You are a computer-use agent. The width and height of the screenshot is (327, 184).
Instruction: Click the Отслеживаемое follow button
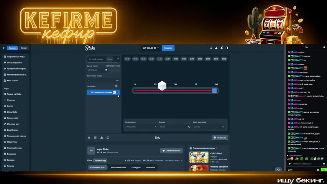click(x=171, y=151)
